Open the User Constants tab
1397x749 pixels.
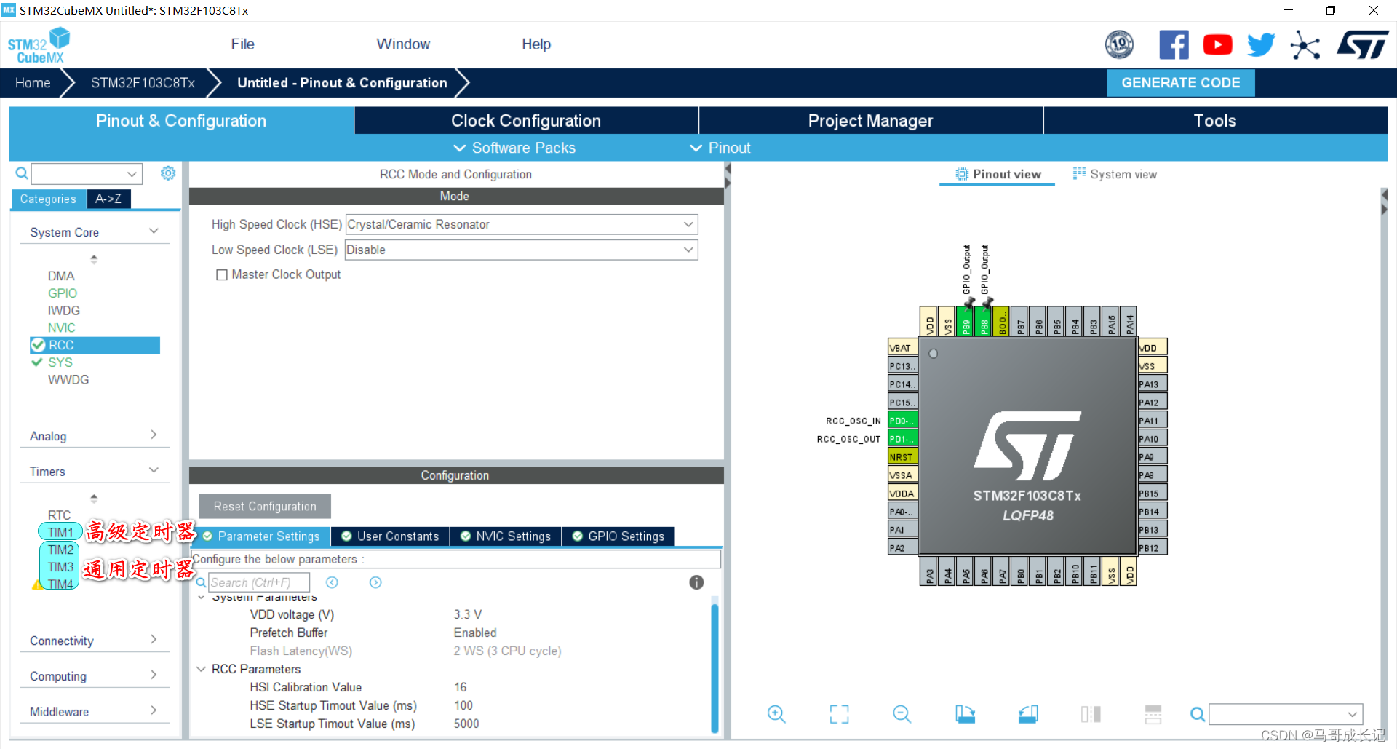[x=390, y=536]
